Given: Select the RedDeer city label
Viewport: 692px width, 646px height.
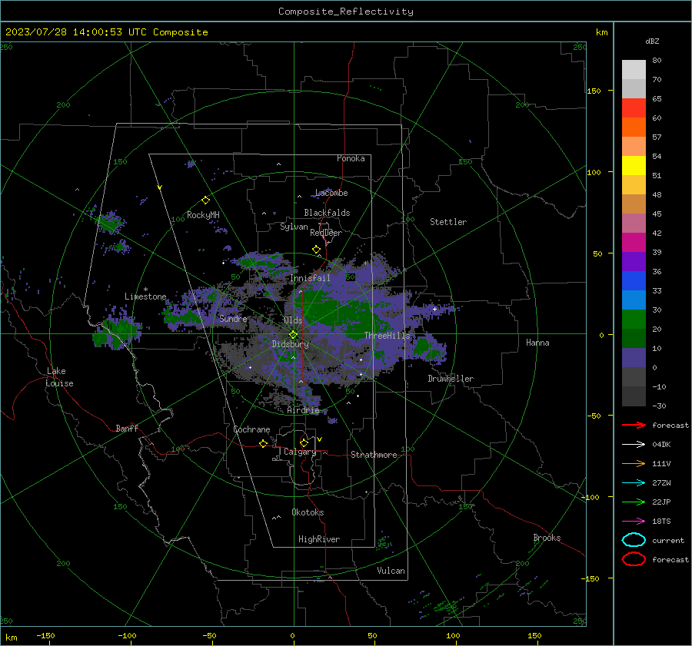Looking at the screenshot, I should 326,233.
